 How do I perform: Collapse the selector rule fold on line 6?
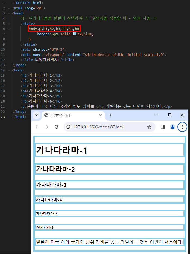pos(9,29)
